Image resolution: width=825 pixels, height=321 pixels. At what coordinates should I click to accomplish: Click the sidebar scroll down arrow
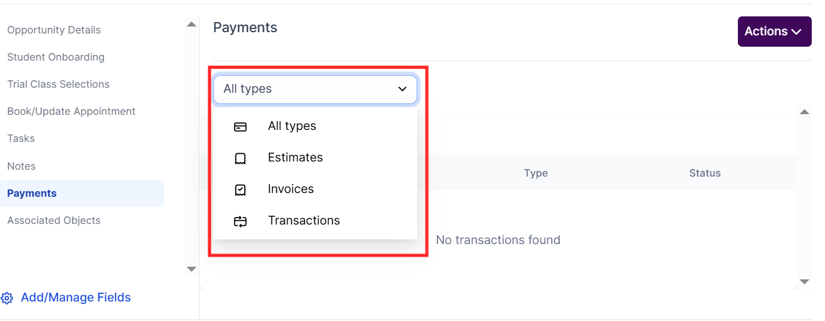pyautogui.click(x=192, y=269)
